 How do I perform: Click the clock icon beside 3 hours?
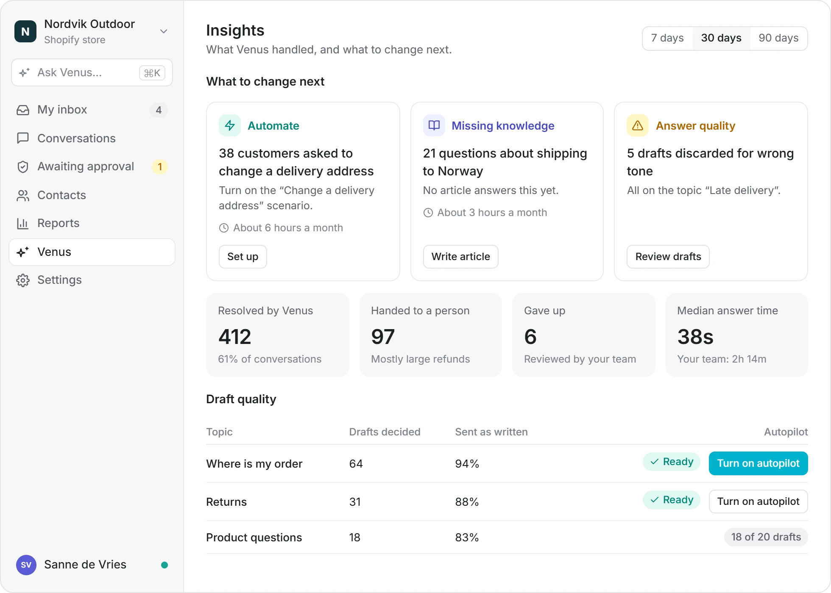point(428,213)
